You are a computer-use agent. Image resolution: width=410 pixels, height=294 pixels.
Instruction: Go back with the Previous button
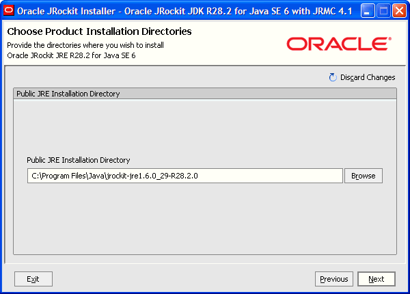click(x=334, y=279)
